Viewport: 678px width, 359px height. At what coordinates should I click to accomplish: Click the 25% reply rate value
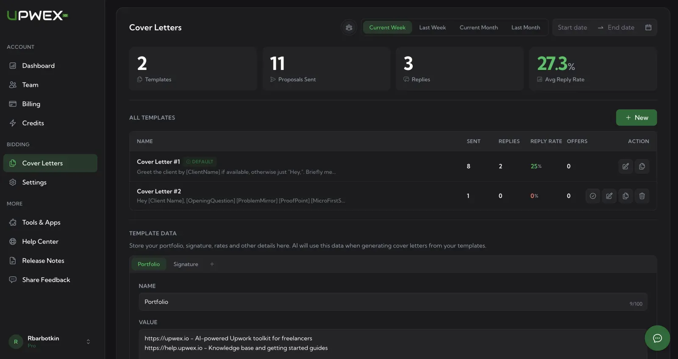(x=536, y=166)
